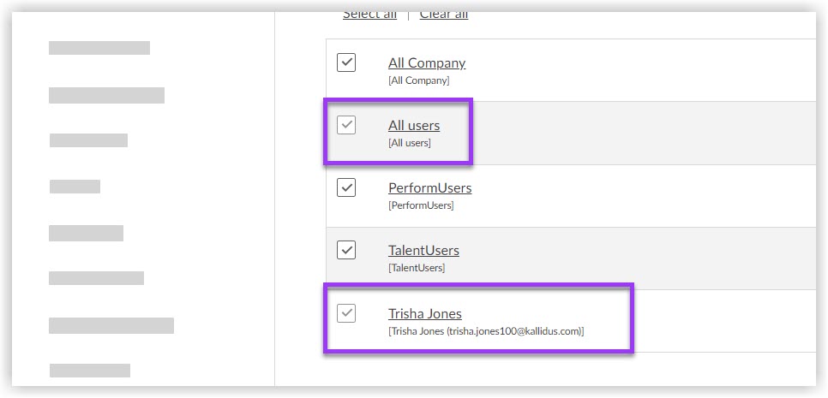Select the topmost redacted sidebar menu item
The image size is (828, 398).
coord(99,48)
